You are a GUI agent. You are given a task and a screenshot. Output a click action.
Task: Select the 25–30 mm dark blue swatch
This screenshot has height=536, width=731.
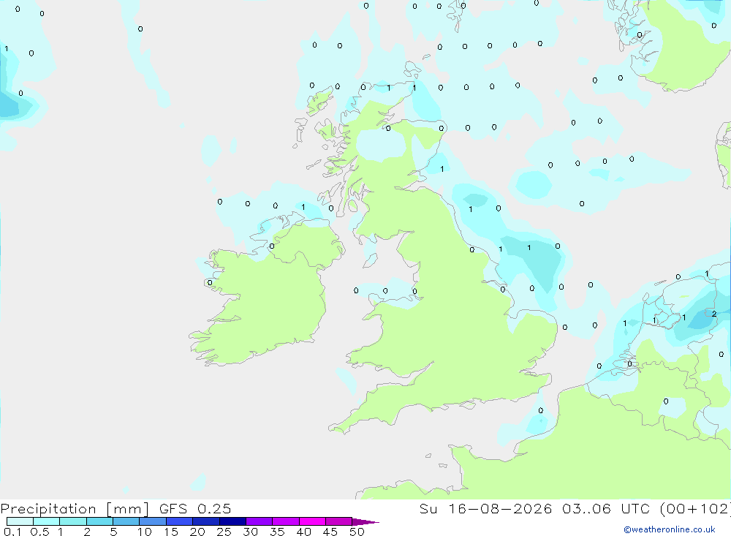coord(232,521)
